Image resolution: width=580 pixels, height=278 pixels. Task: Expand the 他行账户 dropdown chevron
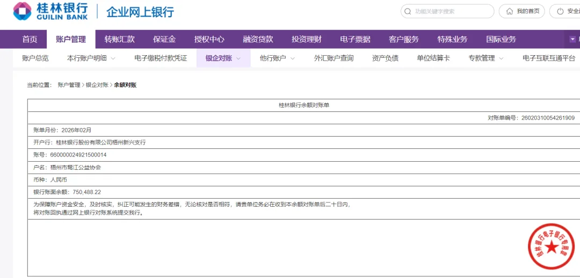click(292, 58)
